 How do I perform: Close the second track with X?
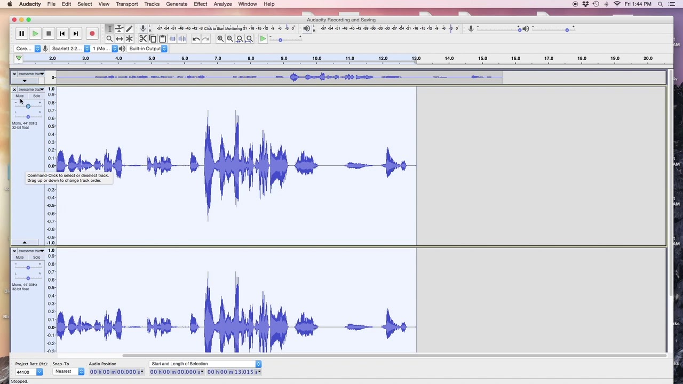click(14, 90)
